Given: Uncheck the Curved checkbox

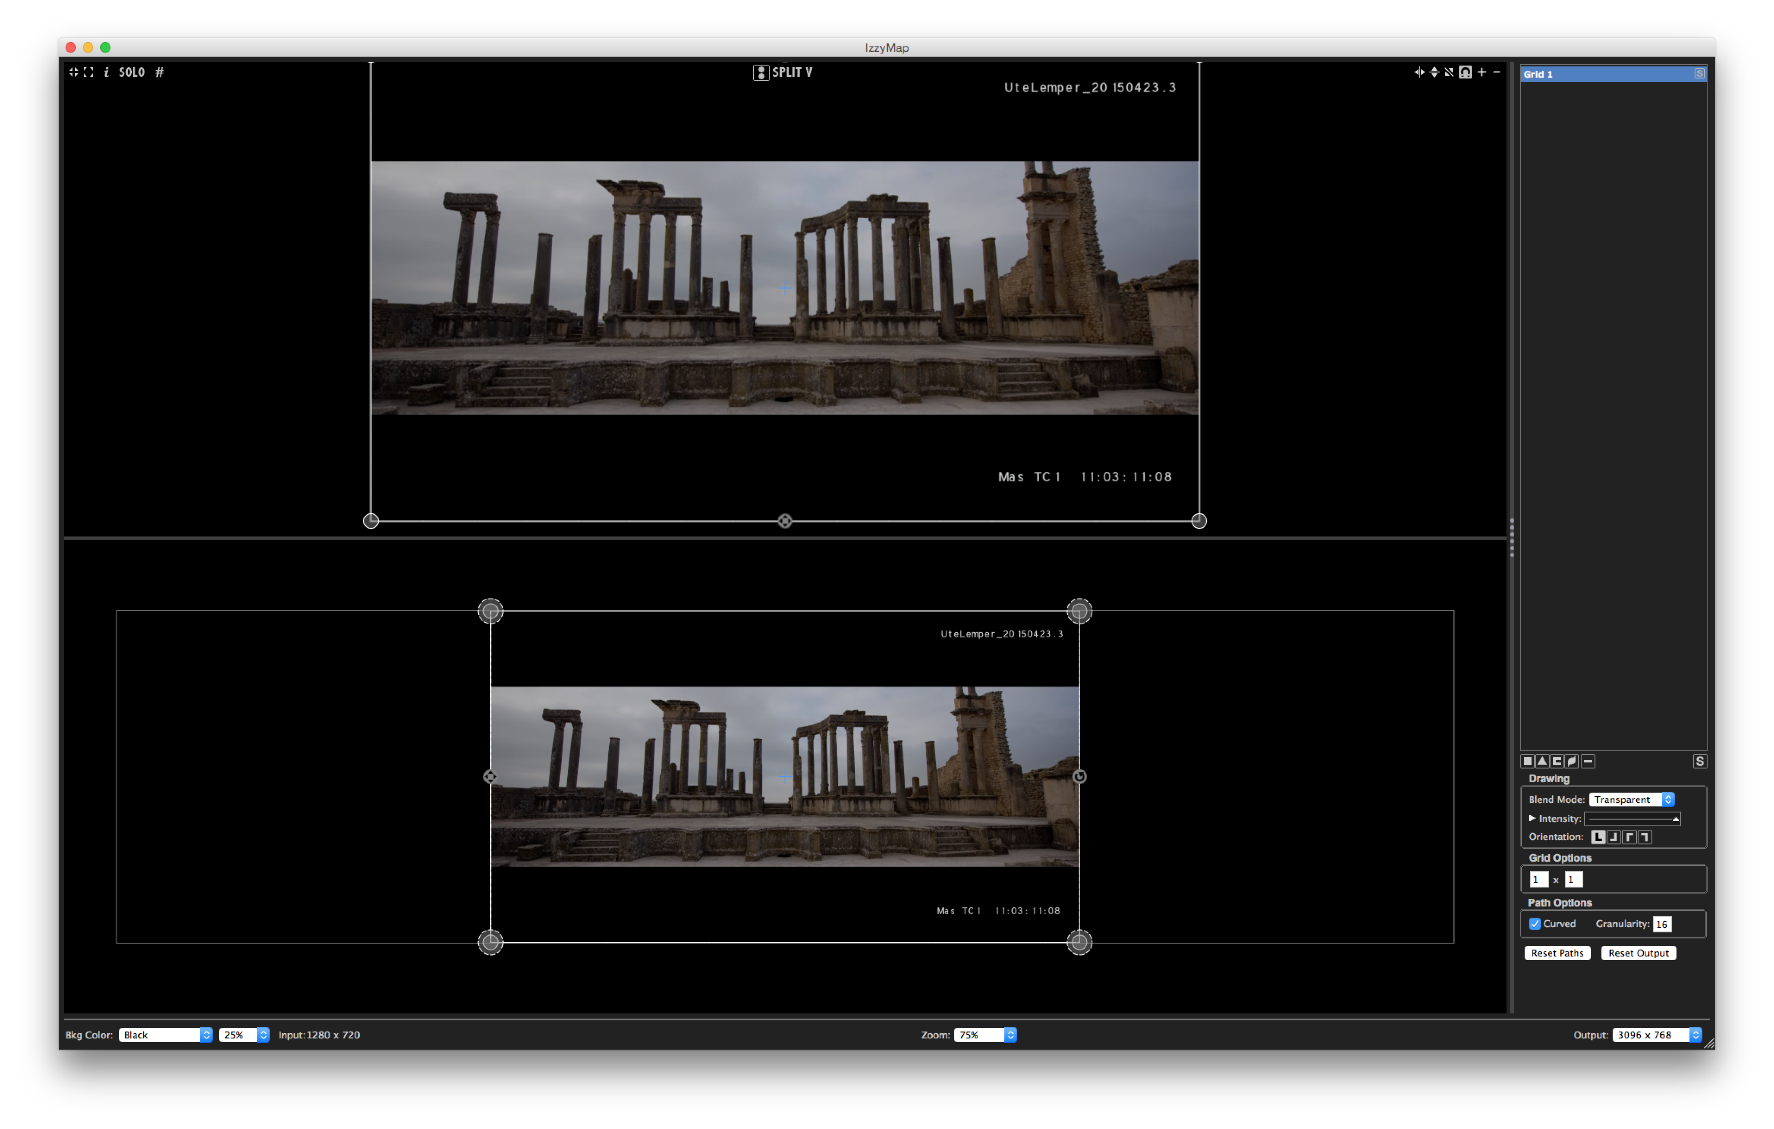Looking at the screenshot, I should click(1535, 924).
